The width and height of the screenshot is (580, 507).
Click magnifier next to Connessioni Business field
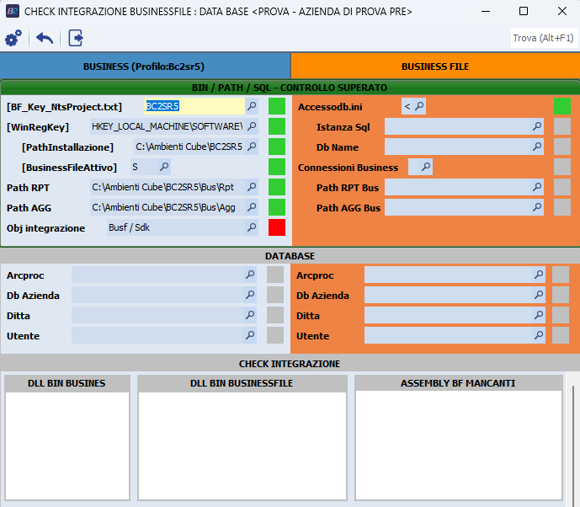coord(426,167)
